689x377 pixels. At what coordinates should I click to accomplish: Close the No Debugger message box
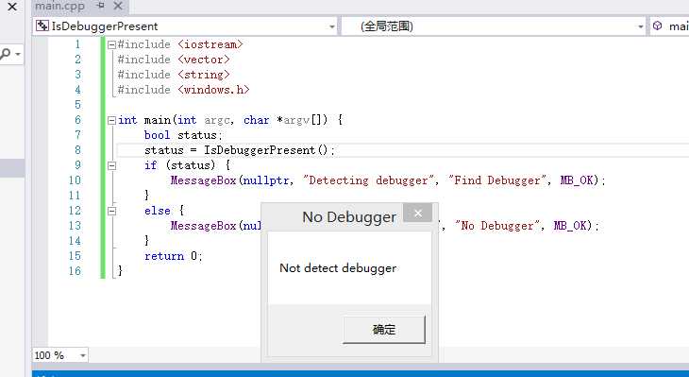point(417,214)
